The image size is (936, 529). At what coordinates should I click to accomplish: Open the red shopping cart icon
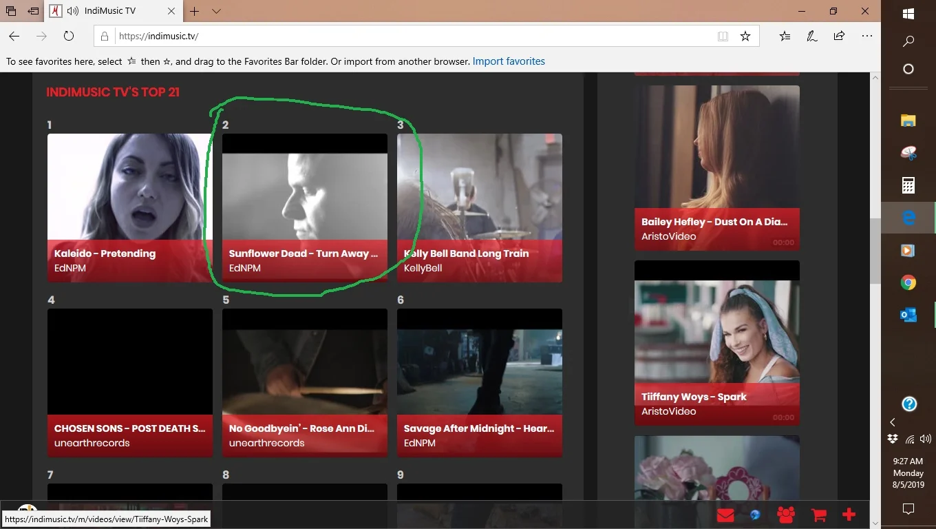point(818,515)
